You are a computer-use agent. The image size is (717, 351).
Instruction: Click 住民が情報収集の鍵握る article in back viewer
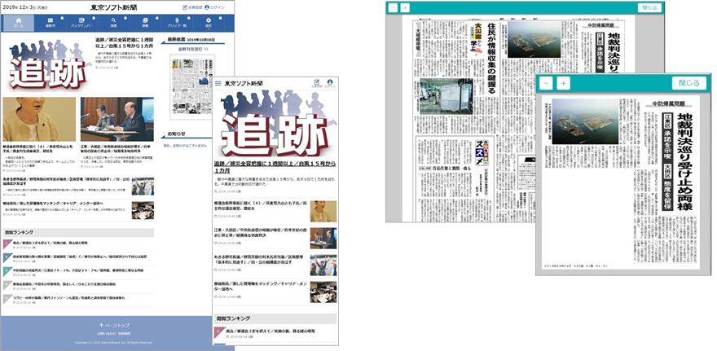491,59
